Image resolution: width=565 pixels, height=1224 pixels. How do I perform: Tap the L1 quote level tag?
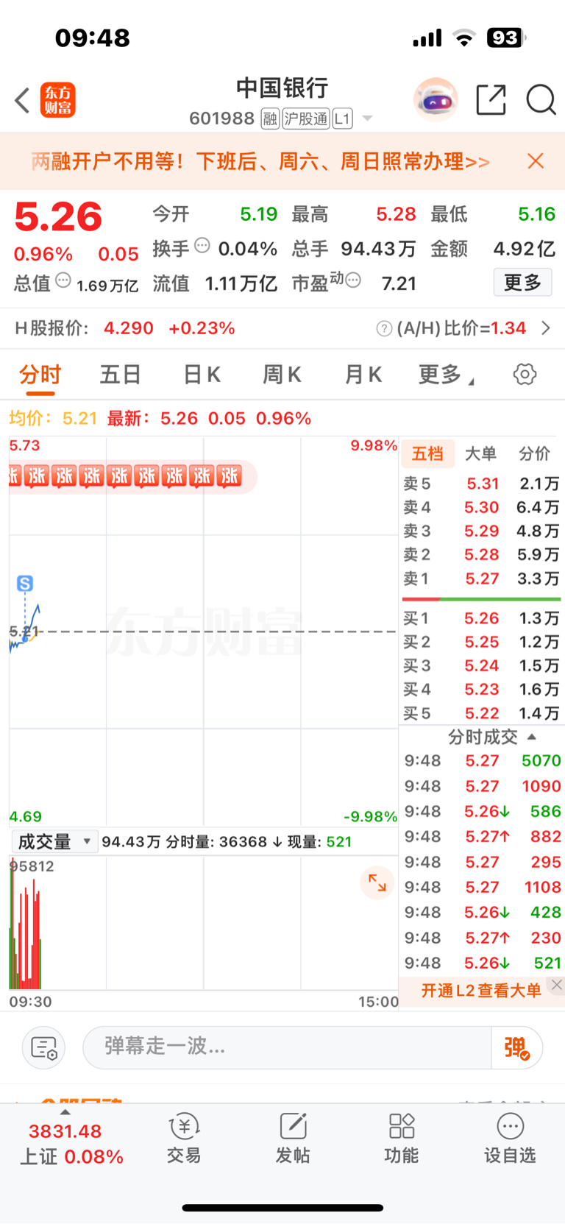(x=342, y=118)
